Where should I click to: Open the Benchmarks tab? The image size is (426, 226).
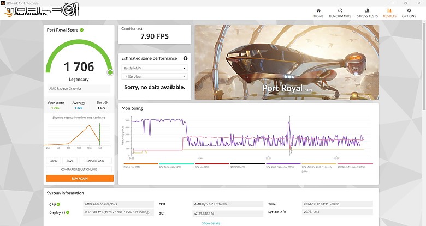click(340, 13)
